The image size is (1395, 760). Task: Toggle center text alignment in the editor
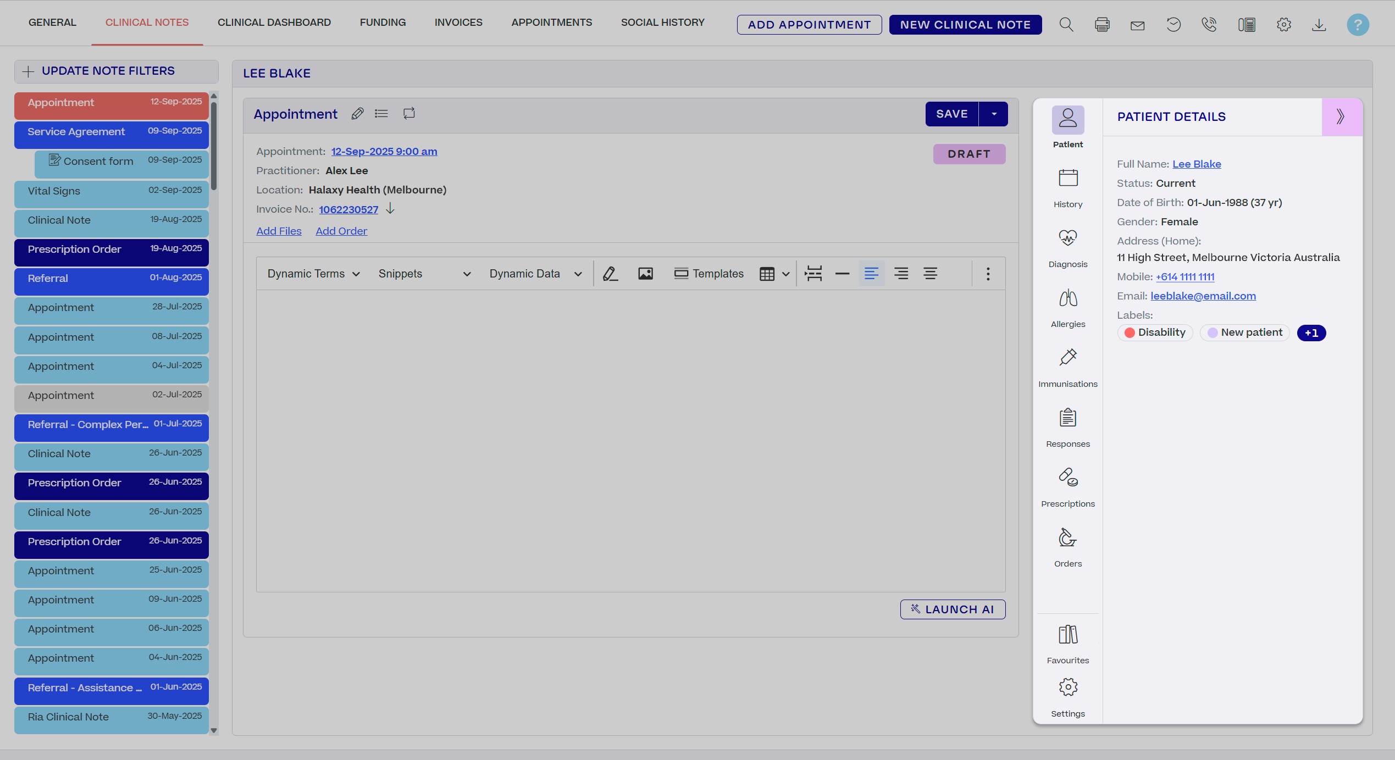901,273
